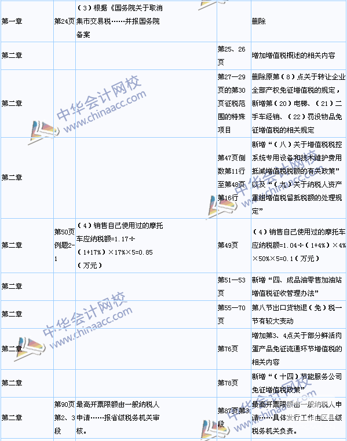Click the 第49页 page cell
Image resolution: width=347 pixels, height=441 pixels.
pyautogui.click(x=234, y=245)
